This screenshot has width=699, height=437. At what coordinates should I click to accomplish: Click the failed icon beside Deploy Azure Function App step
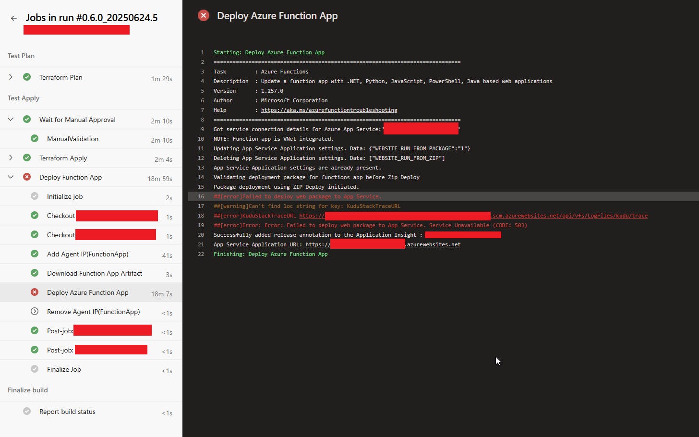(x=35, y=292)
